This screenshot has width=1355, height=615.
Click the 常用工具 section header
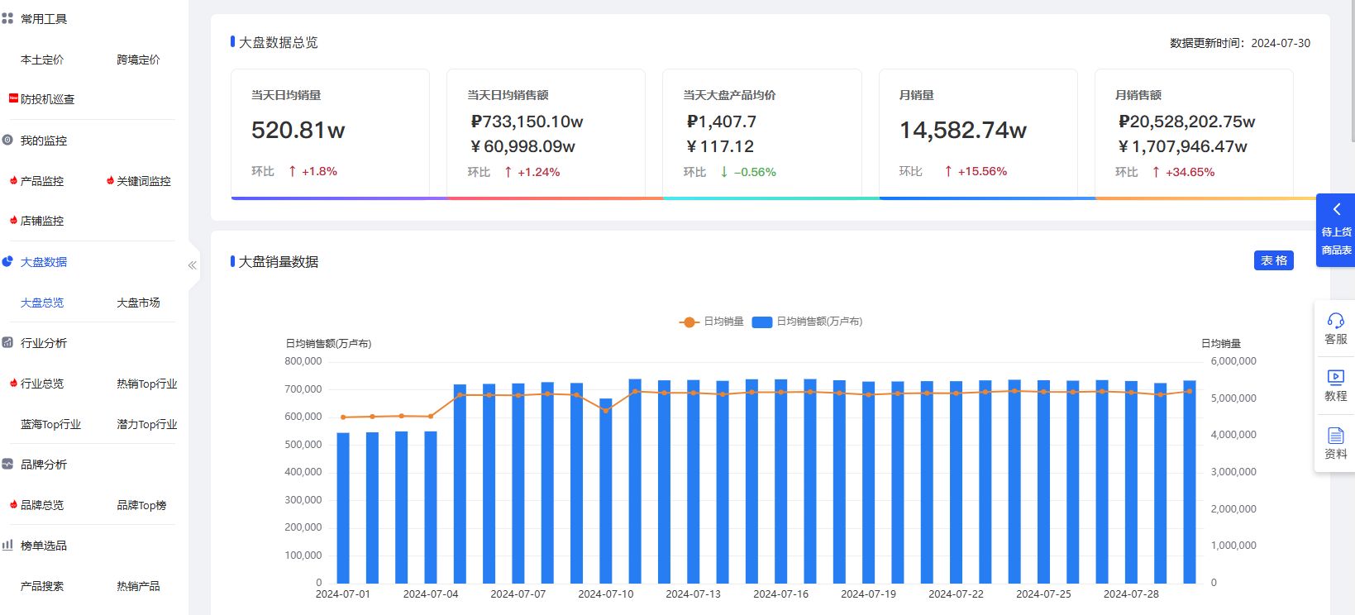(x=44, y=19)
